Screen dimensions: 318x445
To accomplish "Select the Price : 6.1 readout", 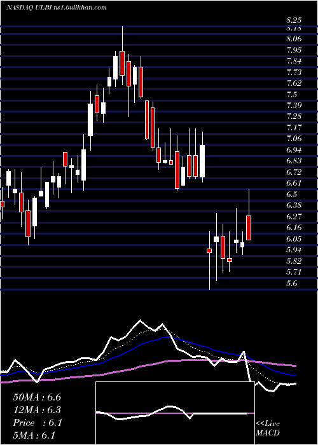I will tap(37, 423).
